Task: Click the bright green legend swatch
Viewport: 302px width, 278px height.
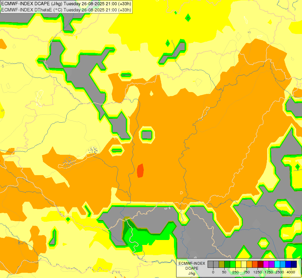Action: click(233, 264)
